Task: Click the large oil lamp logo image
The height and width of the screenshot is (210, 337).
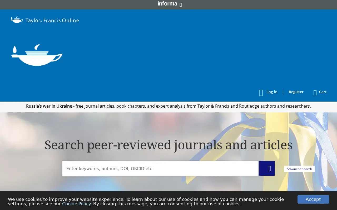Action: (37, 55)
